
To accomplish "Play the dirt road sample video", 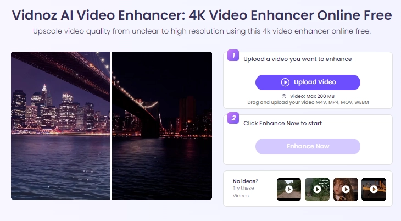I will [x=289, y=189].
